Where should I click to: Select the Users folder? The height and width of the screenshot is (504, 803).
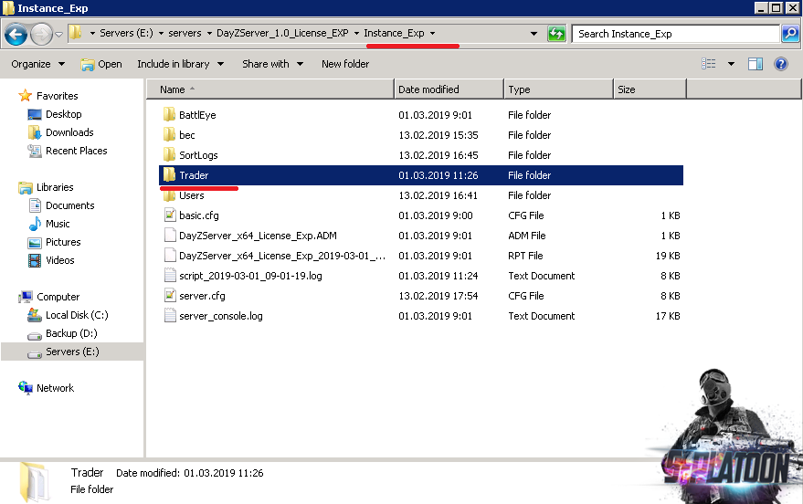click(192, 195)
